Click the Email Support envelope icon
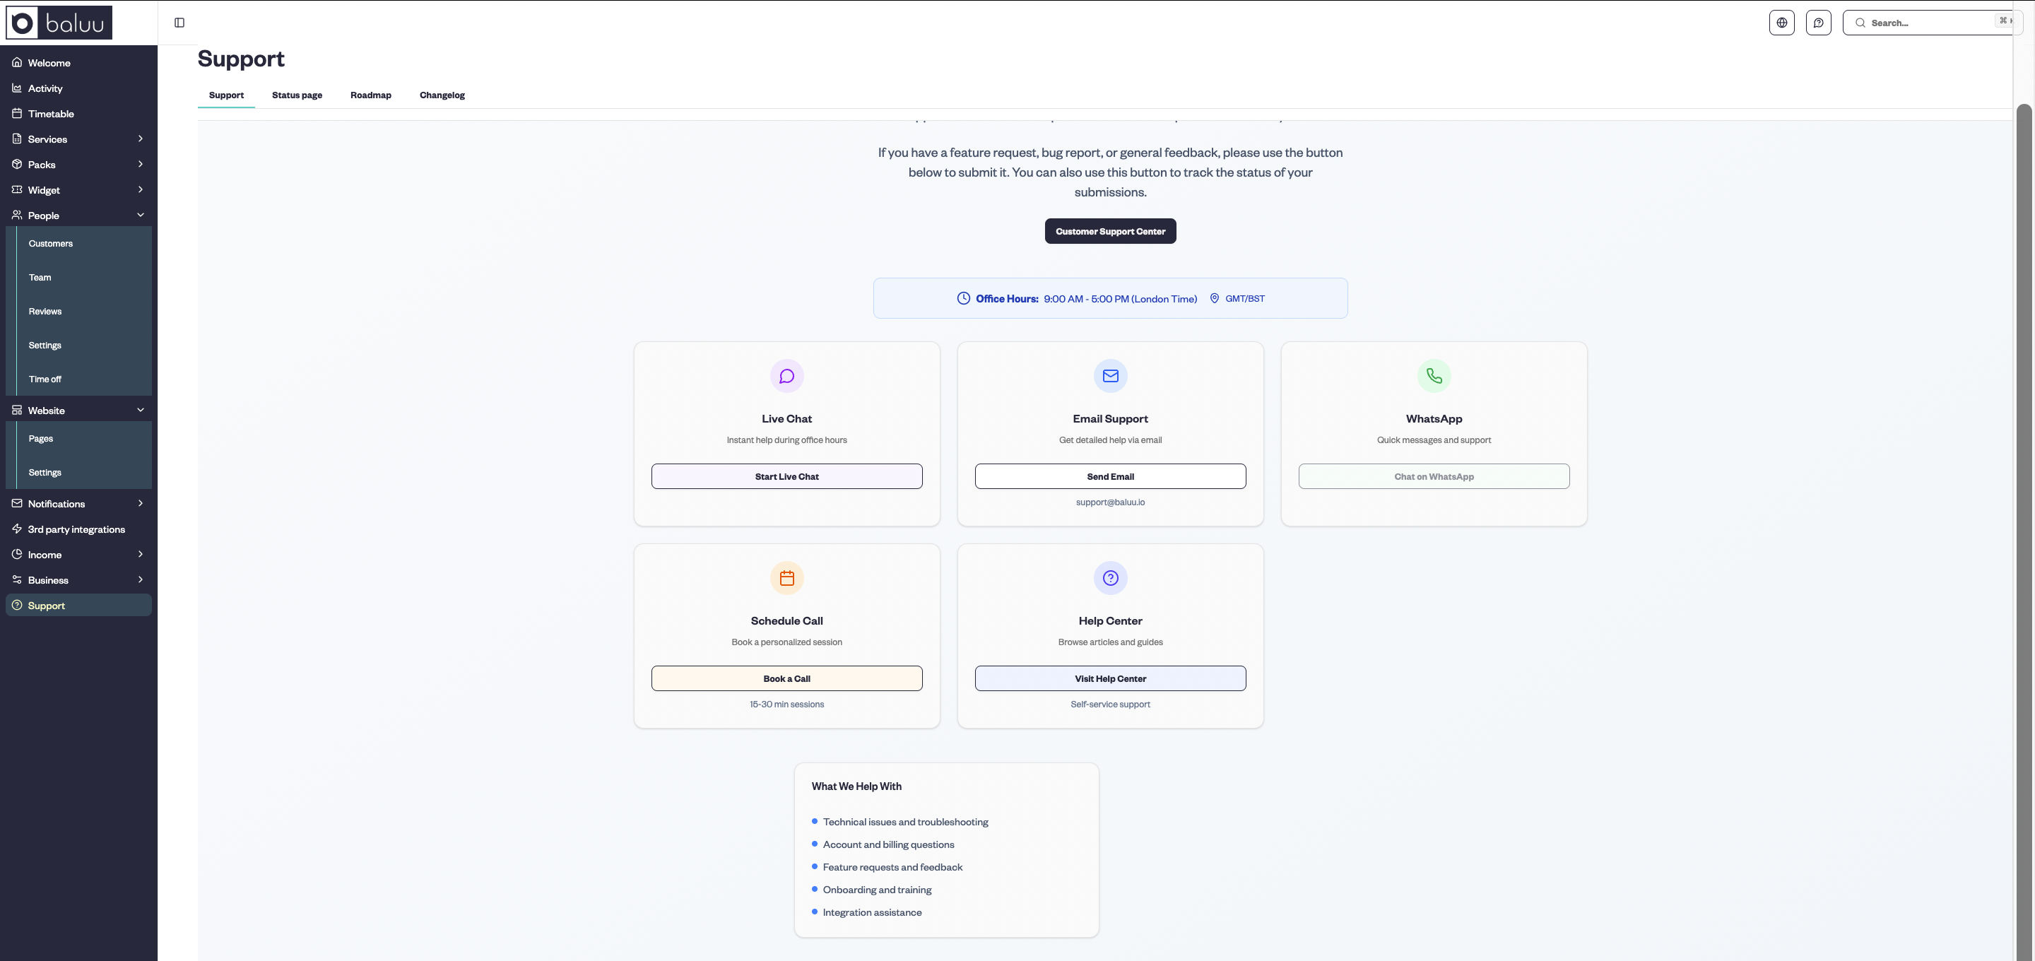 [1110, 376]
